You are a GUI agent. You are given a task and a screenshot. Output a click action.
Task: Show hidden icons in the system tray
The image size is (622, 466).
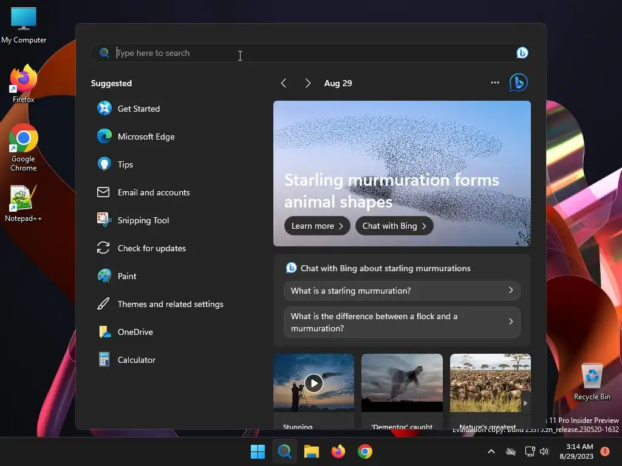coord(491,451)
